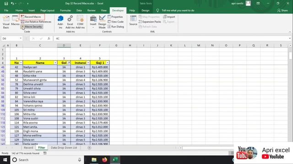Select cell with Rp3.012.000

100,127
